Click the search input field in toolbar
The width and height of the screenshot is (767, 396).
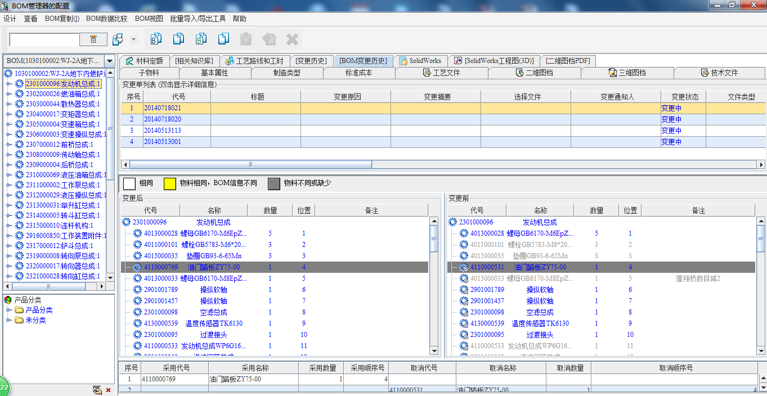(44, 39)
